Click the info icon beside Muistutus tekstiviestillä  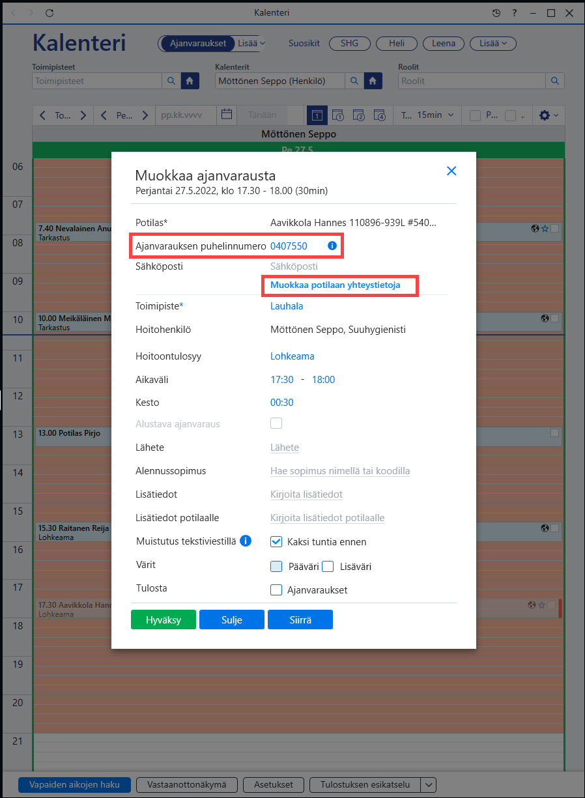[x=246, y=541]
